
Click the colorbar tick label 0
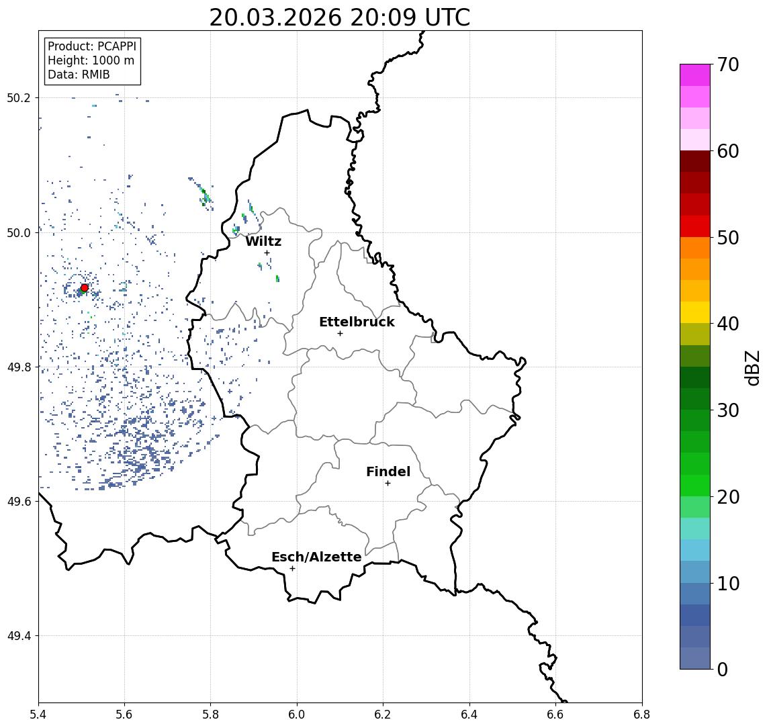[x=723, y=669]
